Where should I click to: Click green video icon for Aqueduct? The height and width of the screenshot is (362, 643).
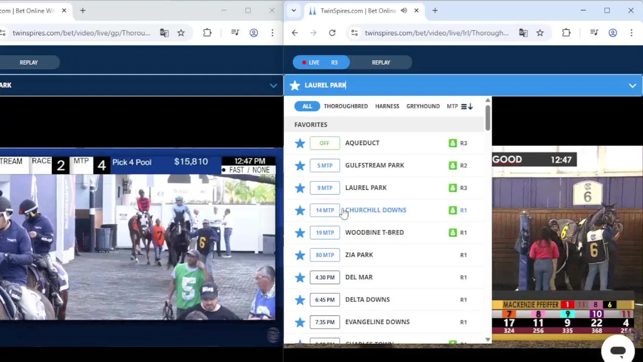[x=452, y=143]
